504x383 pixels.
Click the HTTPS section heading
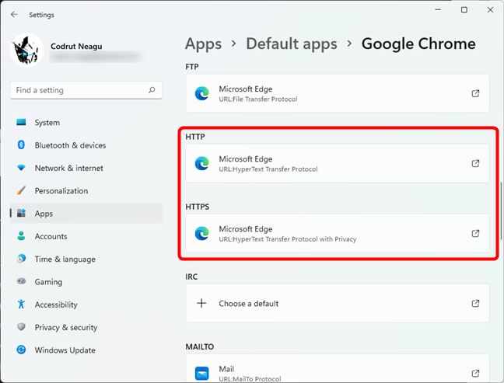tap(198, 207)
